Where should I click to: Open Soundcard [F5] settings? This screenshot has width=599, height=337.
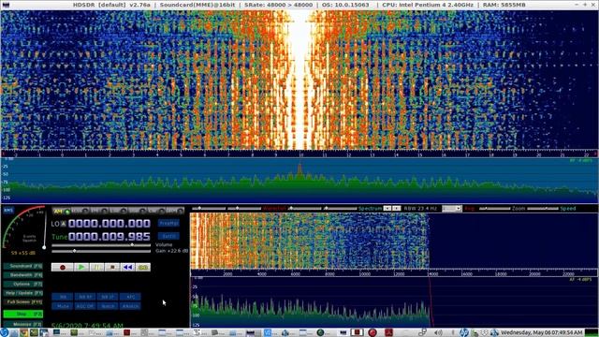(x=22, y=266)
